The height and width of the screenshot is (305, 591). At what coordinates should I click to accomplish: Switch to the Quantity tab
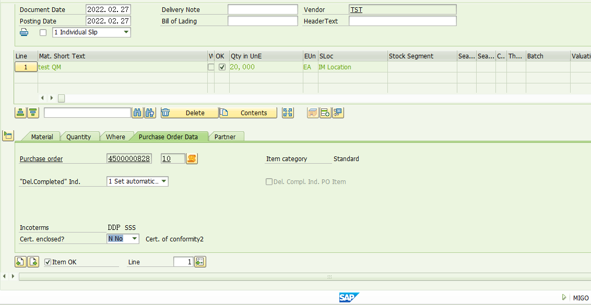click(x=79, y=137)
